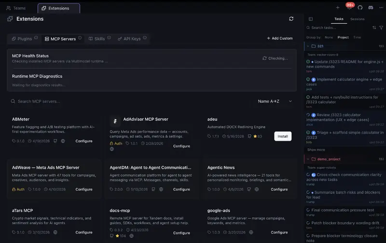This screenshot has height=243, width=386.
Task: Open task Summarize batch risks and blockers
Action: coord(345,197)
